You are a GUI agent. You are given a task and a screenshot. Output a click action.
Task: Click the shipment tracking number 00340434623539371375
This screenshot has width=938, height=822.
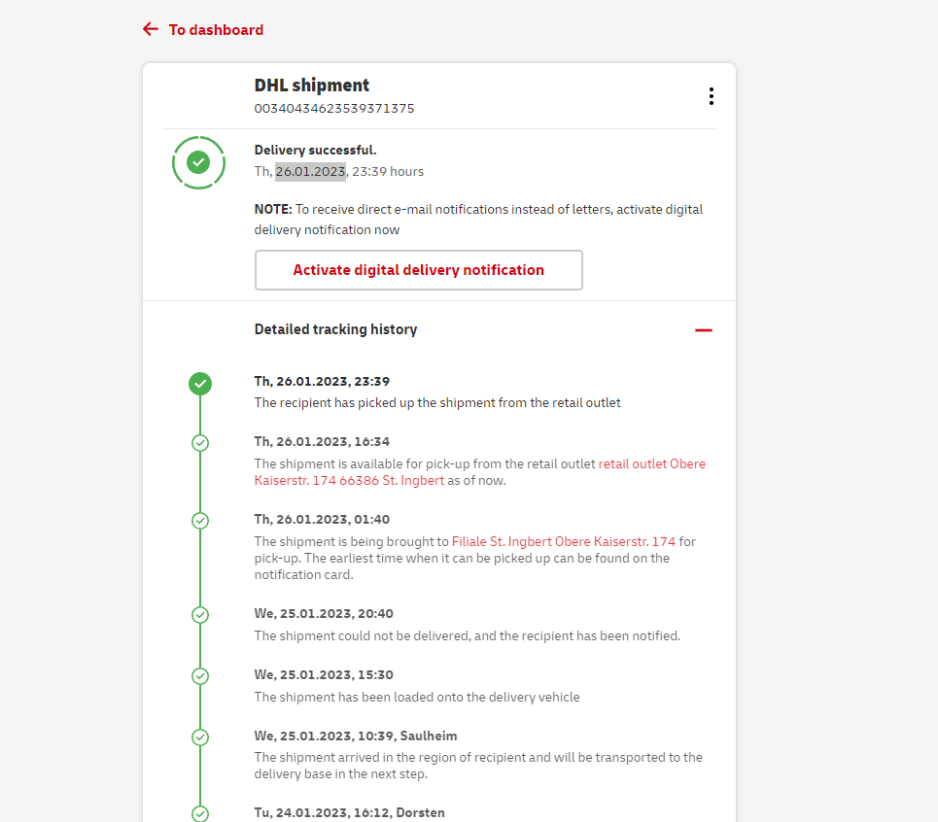[333, 108]
